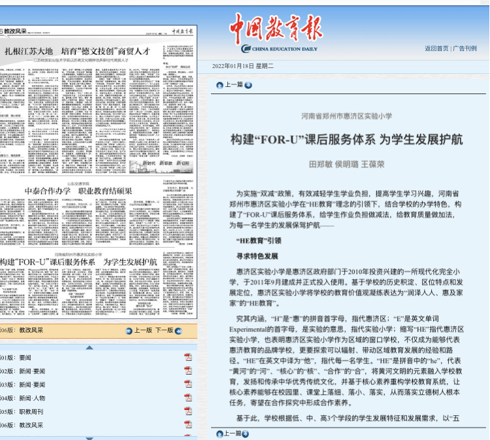Select 02版：新闻·要闻 in the page list
The height and width of the screenshot is (440, 490).
pos(22,371)
